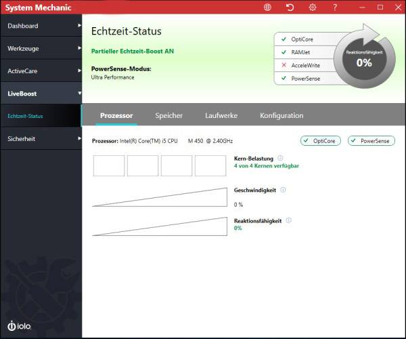Open the Konfiguration tab
The image size is (406, 339).
point(281,115)
